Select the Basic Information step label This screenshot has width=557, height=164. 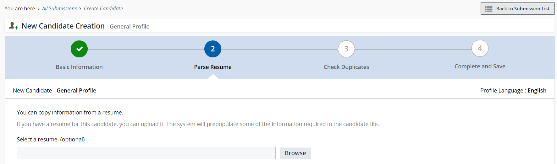(79, 67)
